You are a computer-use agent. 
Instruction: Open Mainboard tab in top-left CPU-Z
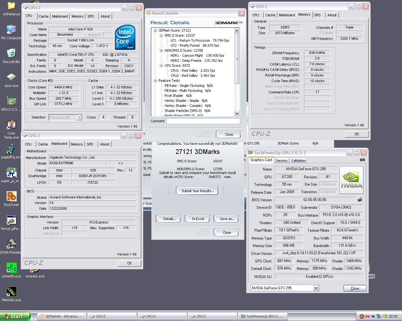click(60, 16)
